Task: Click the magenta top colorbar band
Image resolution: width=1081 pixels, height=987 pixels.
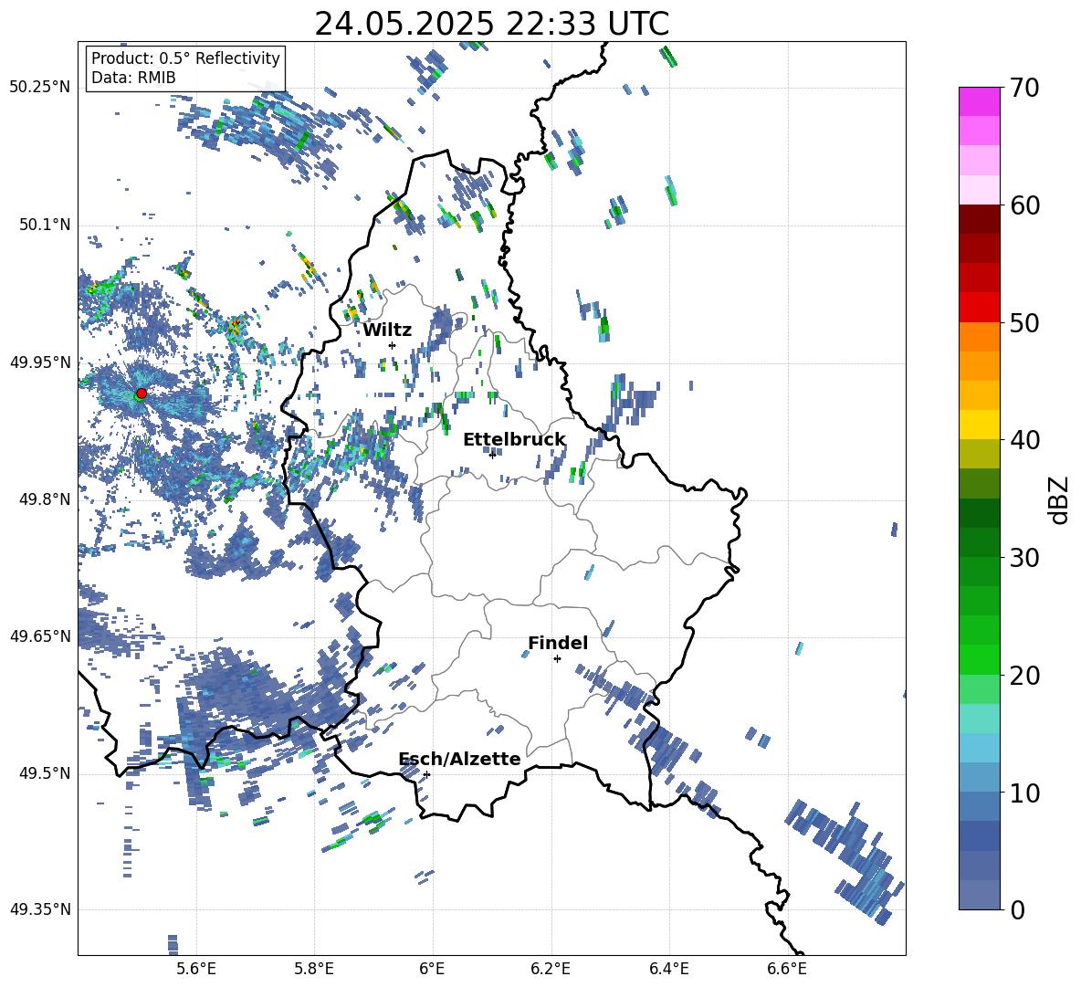Action: 979,101
